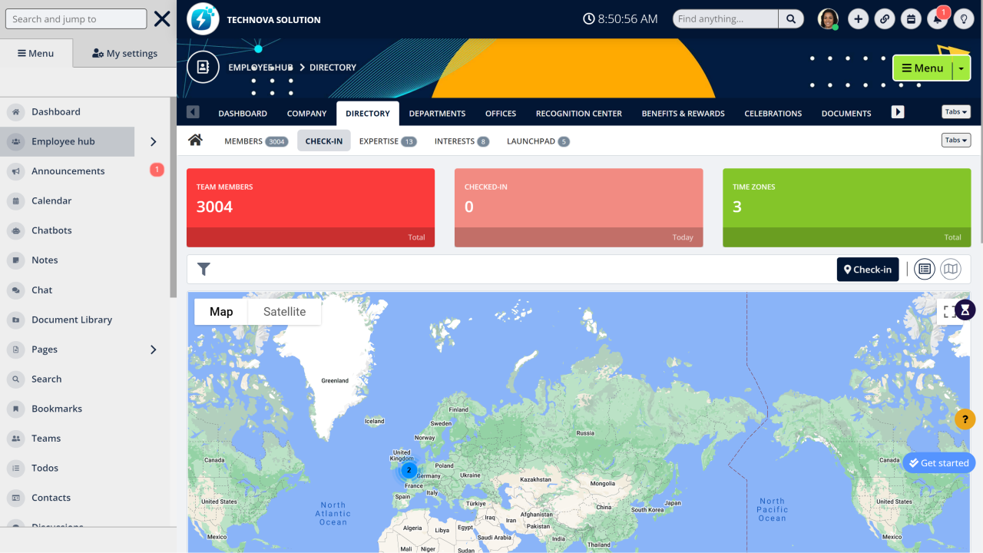Click the lightbulb tips icon

[x=964, y=18]
